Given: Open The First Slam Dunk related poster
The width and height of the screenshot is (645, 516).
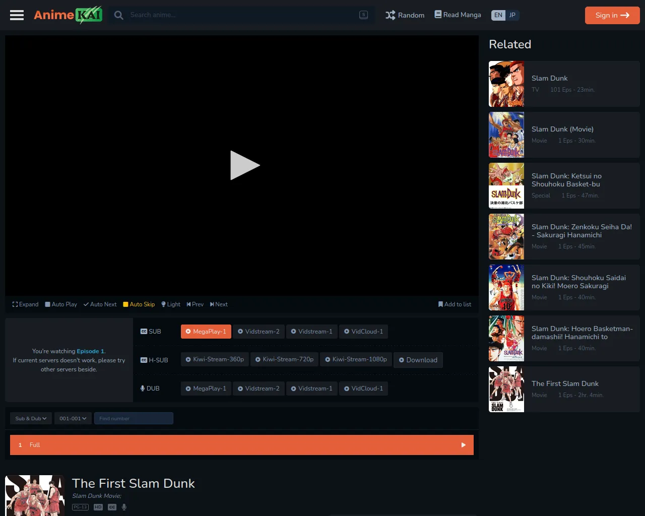Looking at the screenshot, I should tap(506, 390).
